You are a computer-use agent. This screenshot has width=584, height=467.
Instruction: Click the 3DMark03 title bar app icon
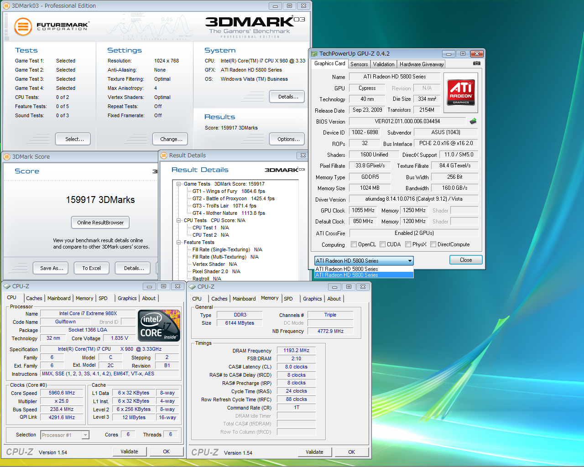click(6, 5)
